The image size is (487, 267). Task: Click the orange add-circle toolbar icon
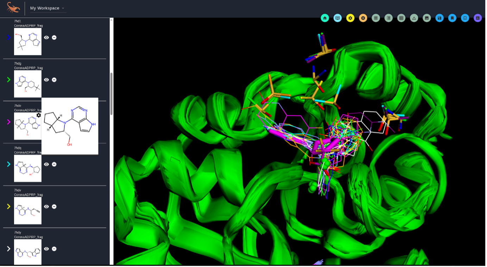(x=363, y=18)
